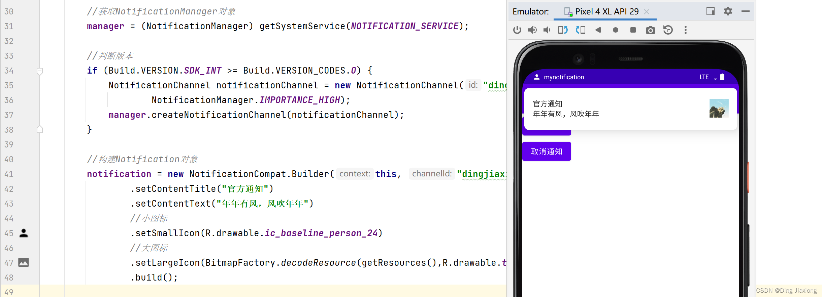Click decodeResource method call
Image resolution: width=822 pixels, height=297 pixels.
click(x=319, y=263)
